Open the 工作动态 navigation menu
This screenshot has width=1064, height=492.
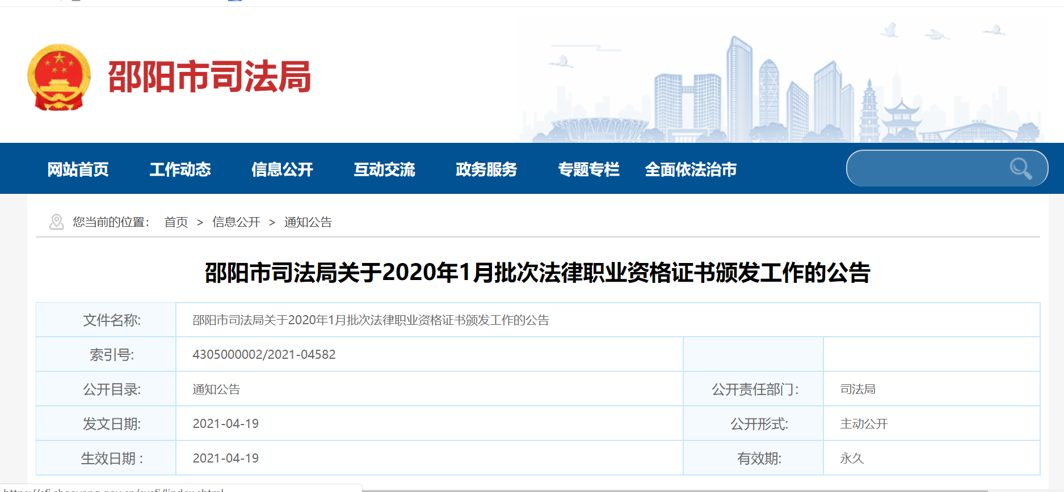(x=180, y=169)
